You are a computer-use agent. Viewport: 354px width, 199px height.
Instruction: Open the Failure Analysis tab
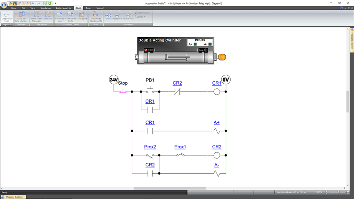(63, 8)
